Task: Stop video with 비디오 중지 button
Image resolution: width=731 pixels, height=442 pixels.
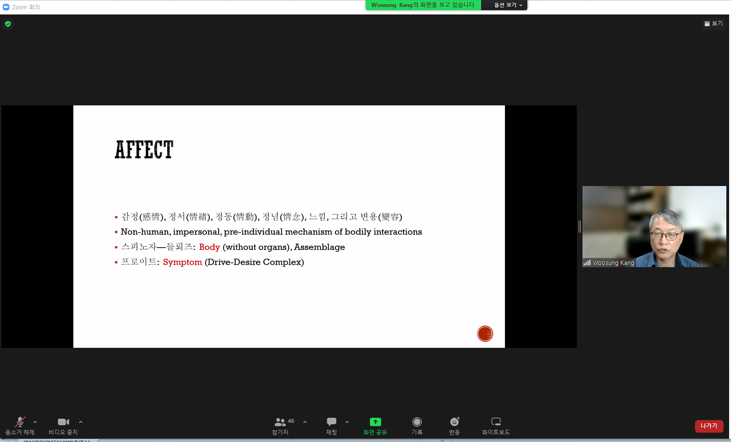Action: (63, 425)
